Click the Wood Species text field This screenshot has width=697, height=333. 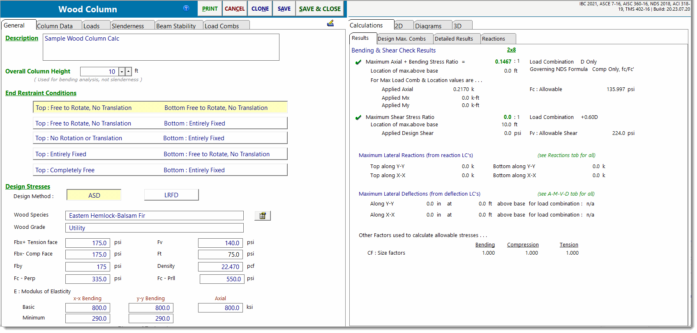coord(155,216)
